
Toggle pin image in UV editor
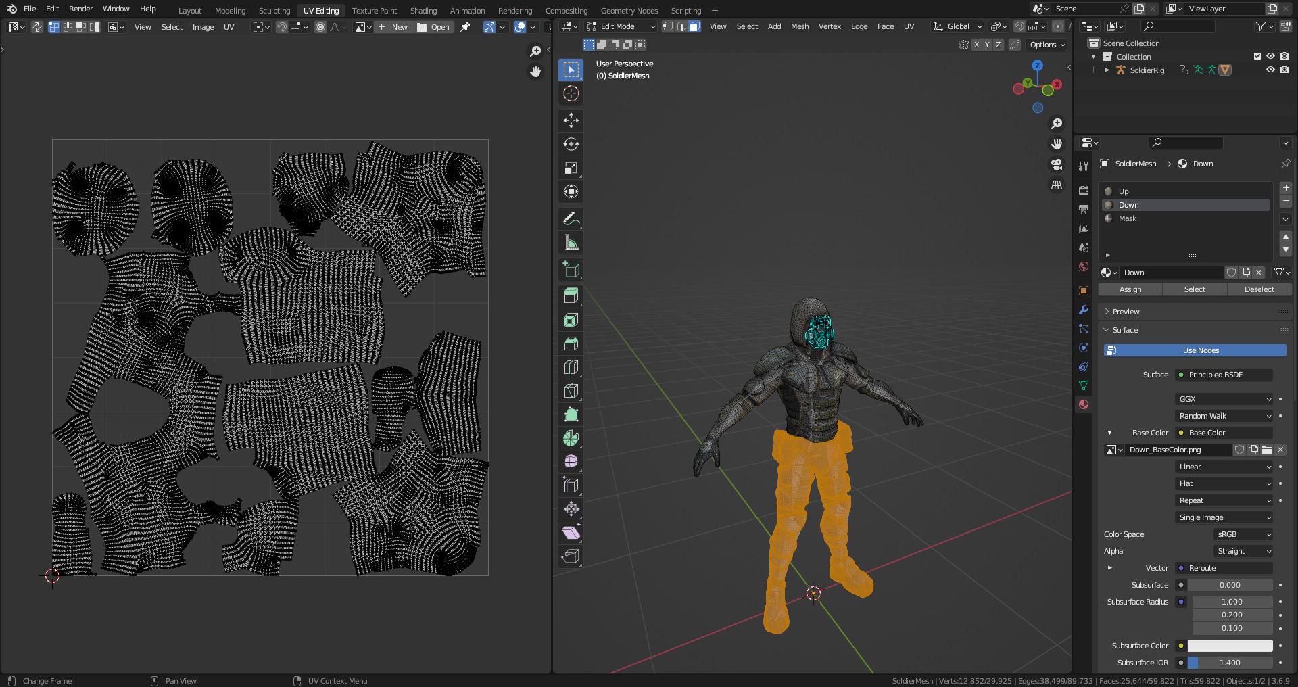pos(465,27)
